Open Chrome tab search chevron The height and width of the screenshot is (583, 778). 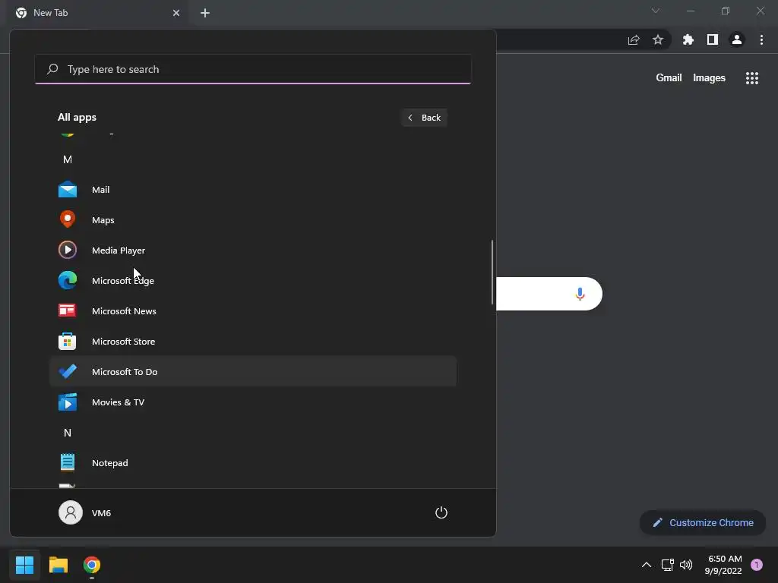click(656, 11)
